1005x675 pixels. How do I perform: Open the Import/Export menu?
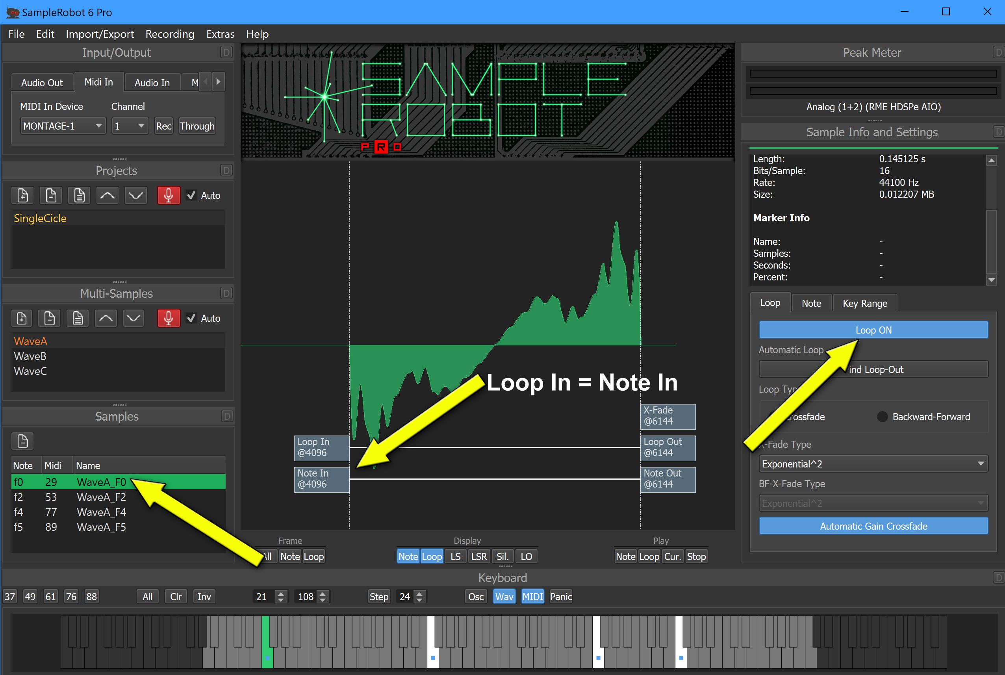[99, 34]
